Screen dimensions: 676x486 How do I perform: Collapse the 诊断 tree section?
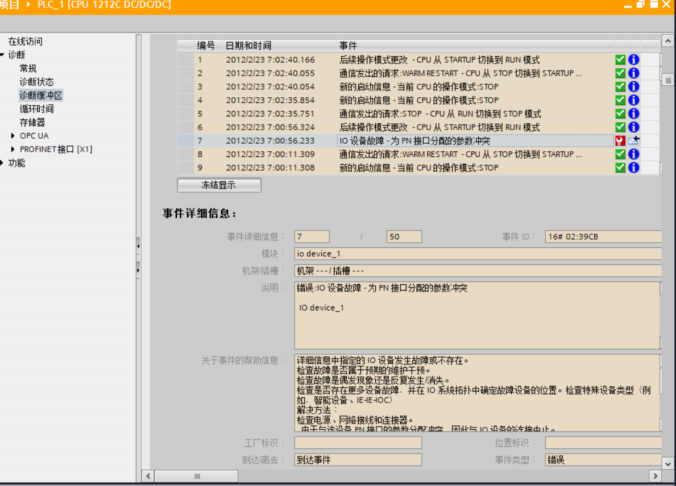coord(3,55)
